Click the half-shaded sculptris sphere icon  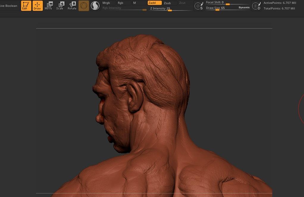point(95,6)
